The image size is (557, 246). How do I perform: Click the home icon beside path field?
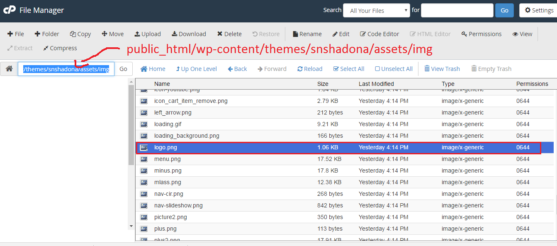pos(9,69)
